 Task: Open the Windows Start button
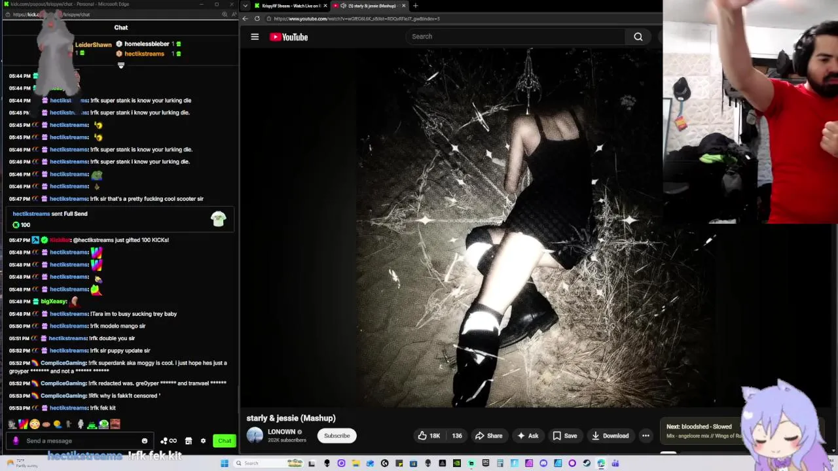point(225,463)
